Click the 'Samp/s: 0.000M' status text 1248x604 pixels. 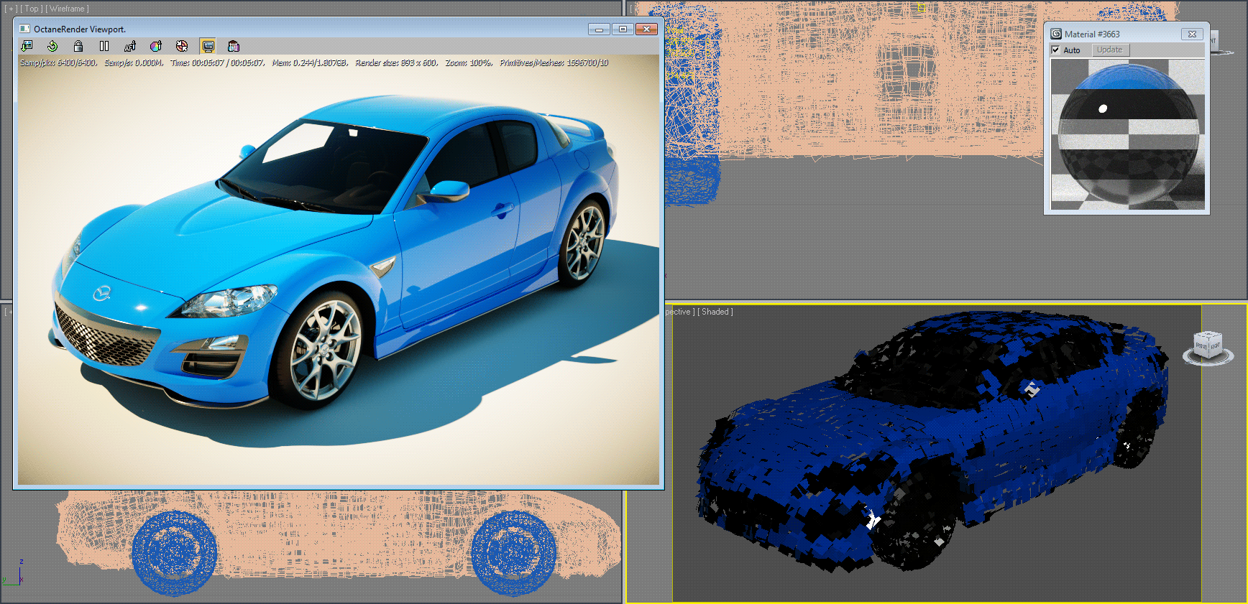[134, 63]
